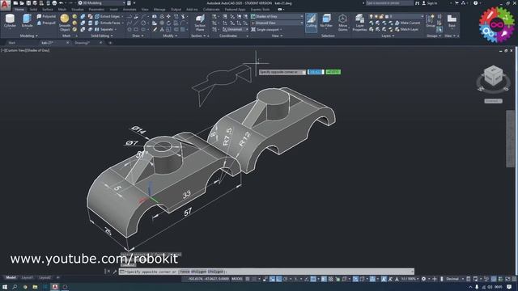Switch to the Insert ribbon tab

click(113, 9)
